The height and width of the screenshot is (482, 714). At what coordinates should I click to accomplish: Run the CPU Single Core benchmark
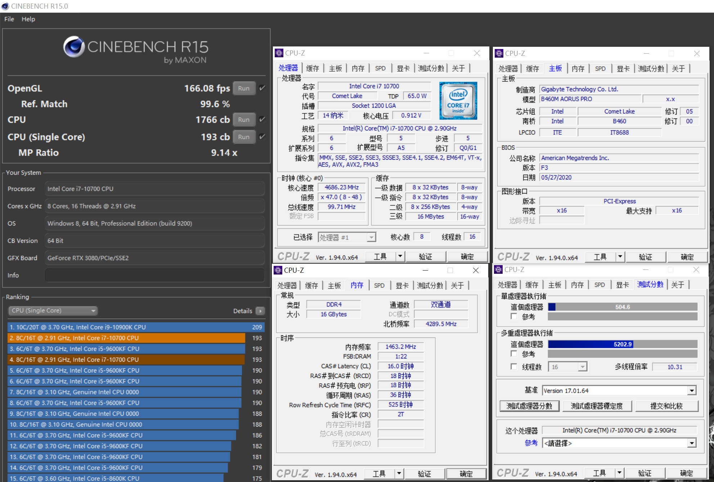point(244,137)
